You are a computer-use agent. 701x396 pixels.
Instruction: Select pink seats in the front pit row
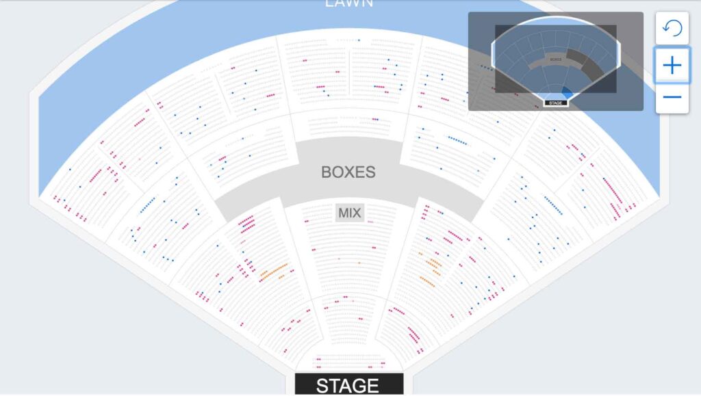pyautogui.click(x=349, y=358)
